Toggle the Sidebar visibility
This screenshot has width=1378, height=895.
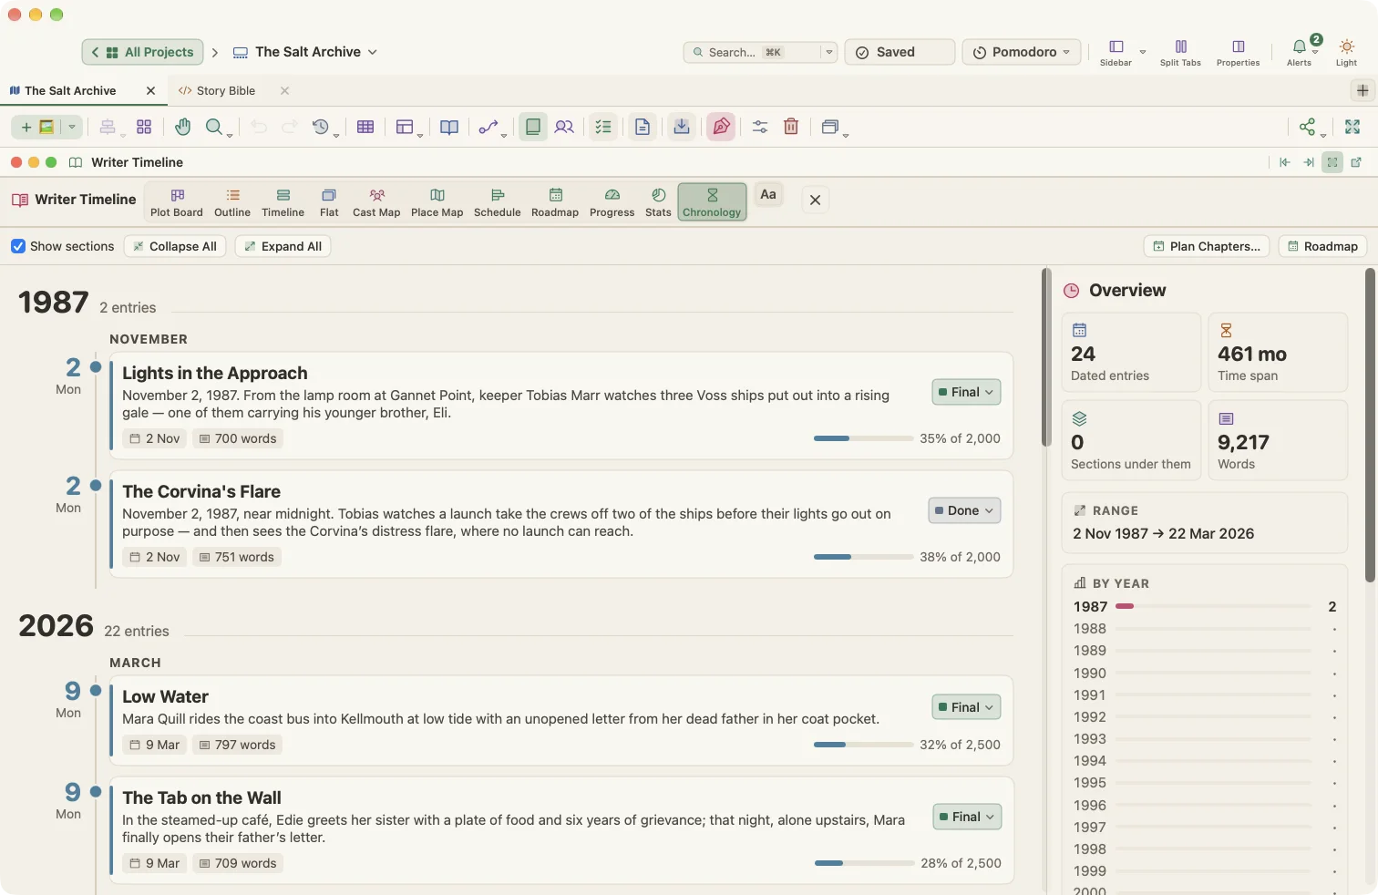[x=1116, y=51]
